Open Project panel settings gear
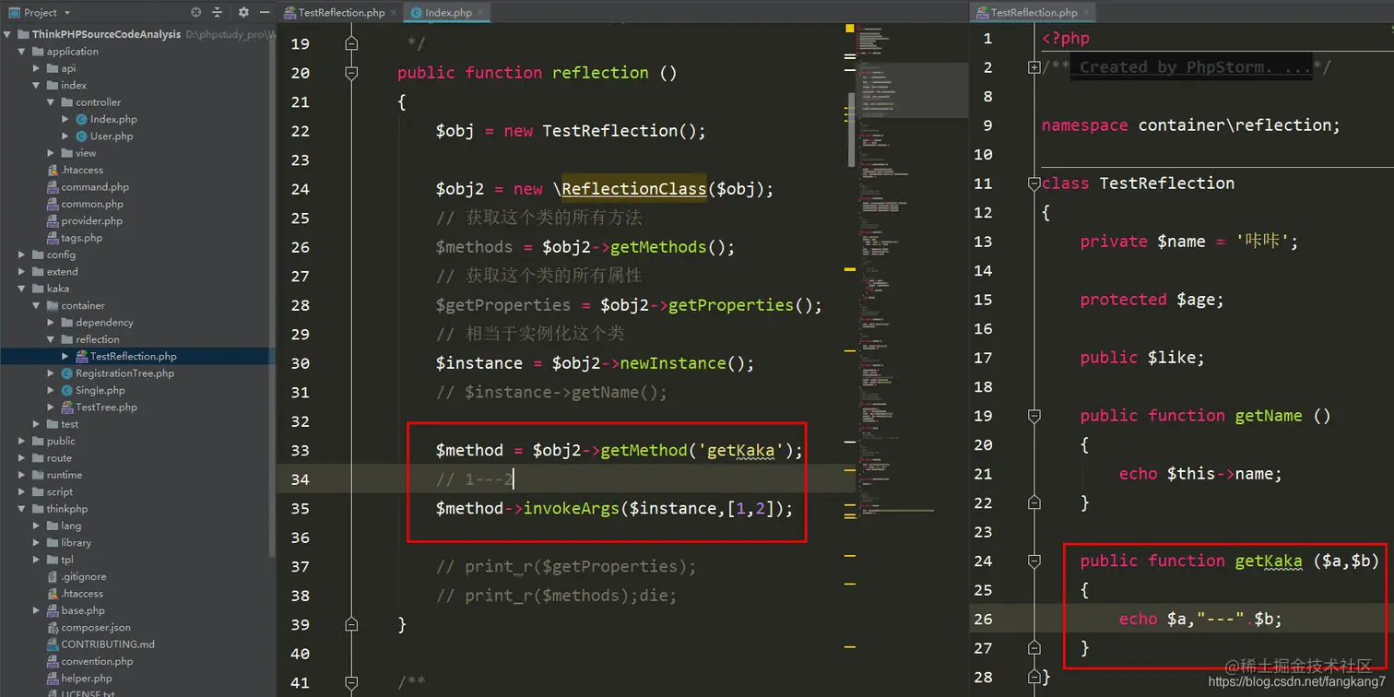The width and height of the screenshot is (1394, 697). [243, 12]
